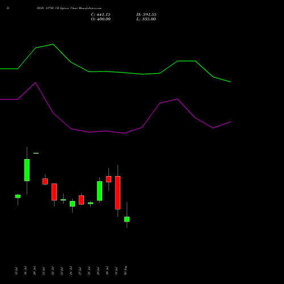
Task: Select the green candle above 03 Aug
Action: [127, 219]
